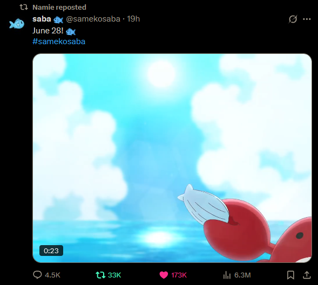Open the 19h timestamp permalink
This screenshot has height=285, width=318.
133,19
